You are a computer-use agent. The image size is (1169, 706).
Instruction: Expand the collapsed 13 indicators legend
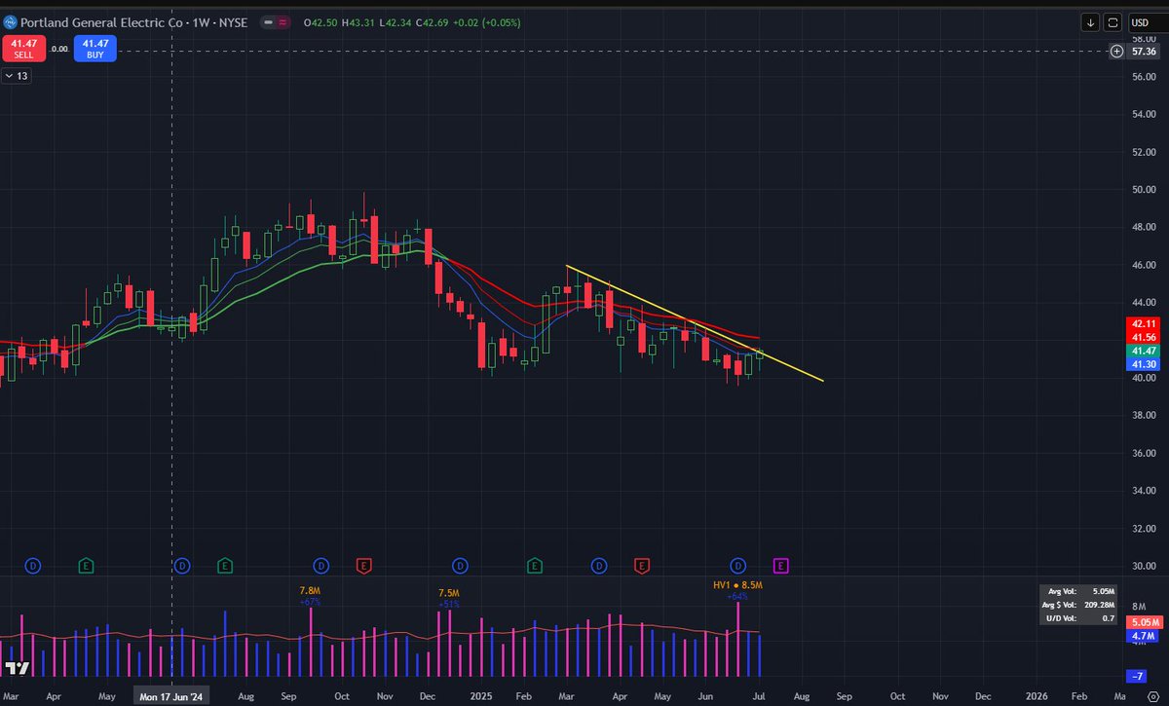click(17, 76)
